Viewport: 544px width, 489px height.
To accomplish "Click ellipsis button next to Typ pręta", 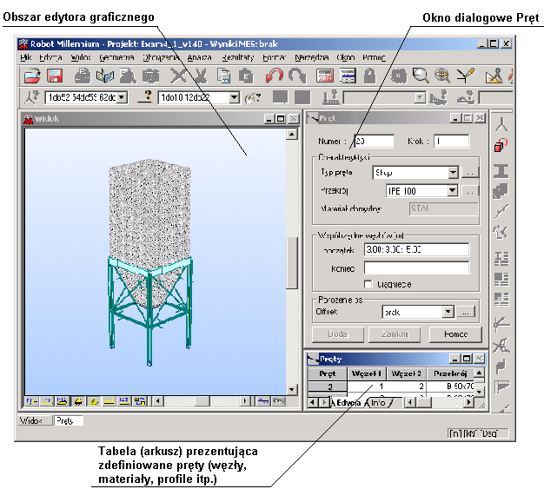I will pos(470,172).
